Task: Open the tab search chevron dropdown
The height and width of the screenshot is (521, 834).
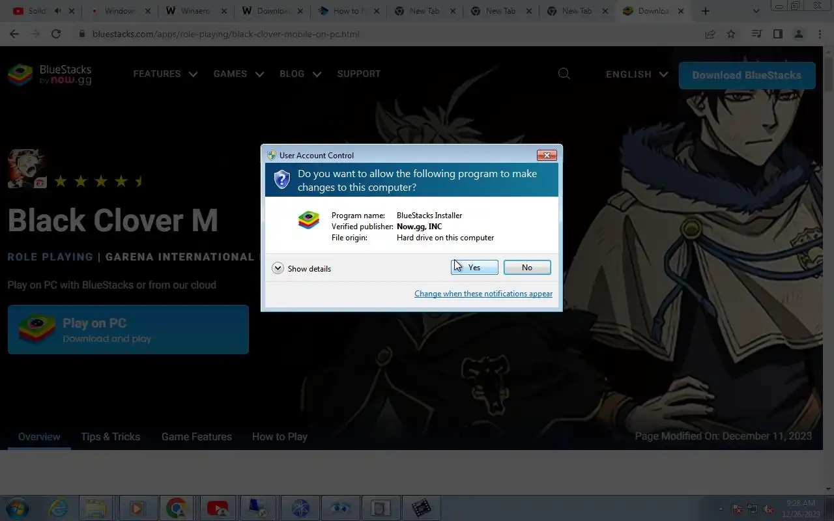Action: (756, 11)
